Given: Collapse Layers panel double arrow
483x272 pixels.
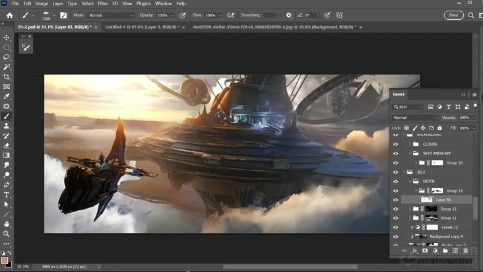Looking at the screenshot, I should click(463, 95).
